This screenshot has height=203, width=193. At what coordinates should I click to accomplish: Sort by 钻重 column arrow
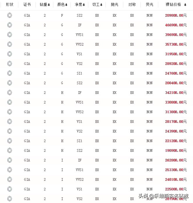[49, 5]
